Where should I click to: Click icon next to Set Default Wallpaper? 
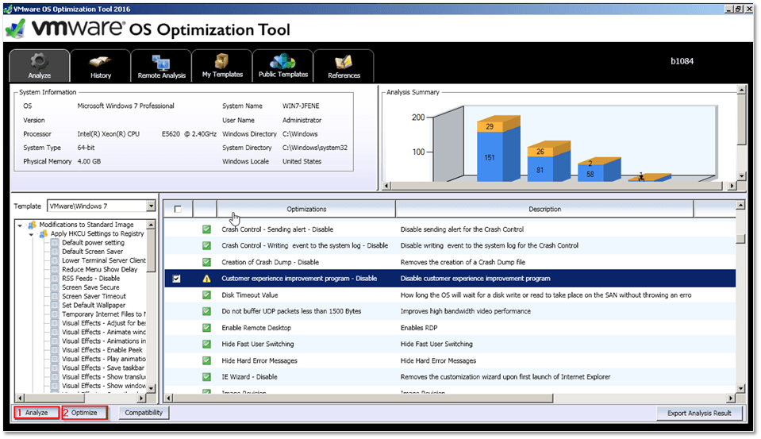[55, 306]
